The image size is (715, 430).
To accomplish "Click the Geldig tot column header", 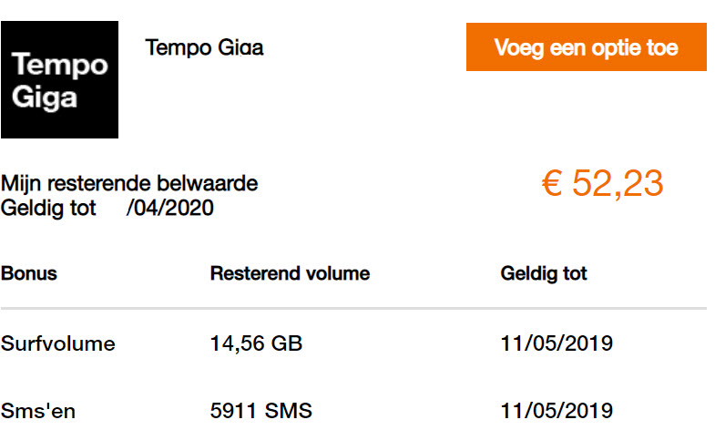I will [x=544, y=273].
